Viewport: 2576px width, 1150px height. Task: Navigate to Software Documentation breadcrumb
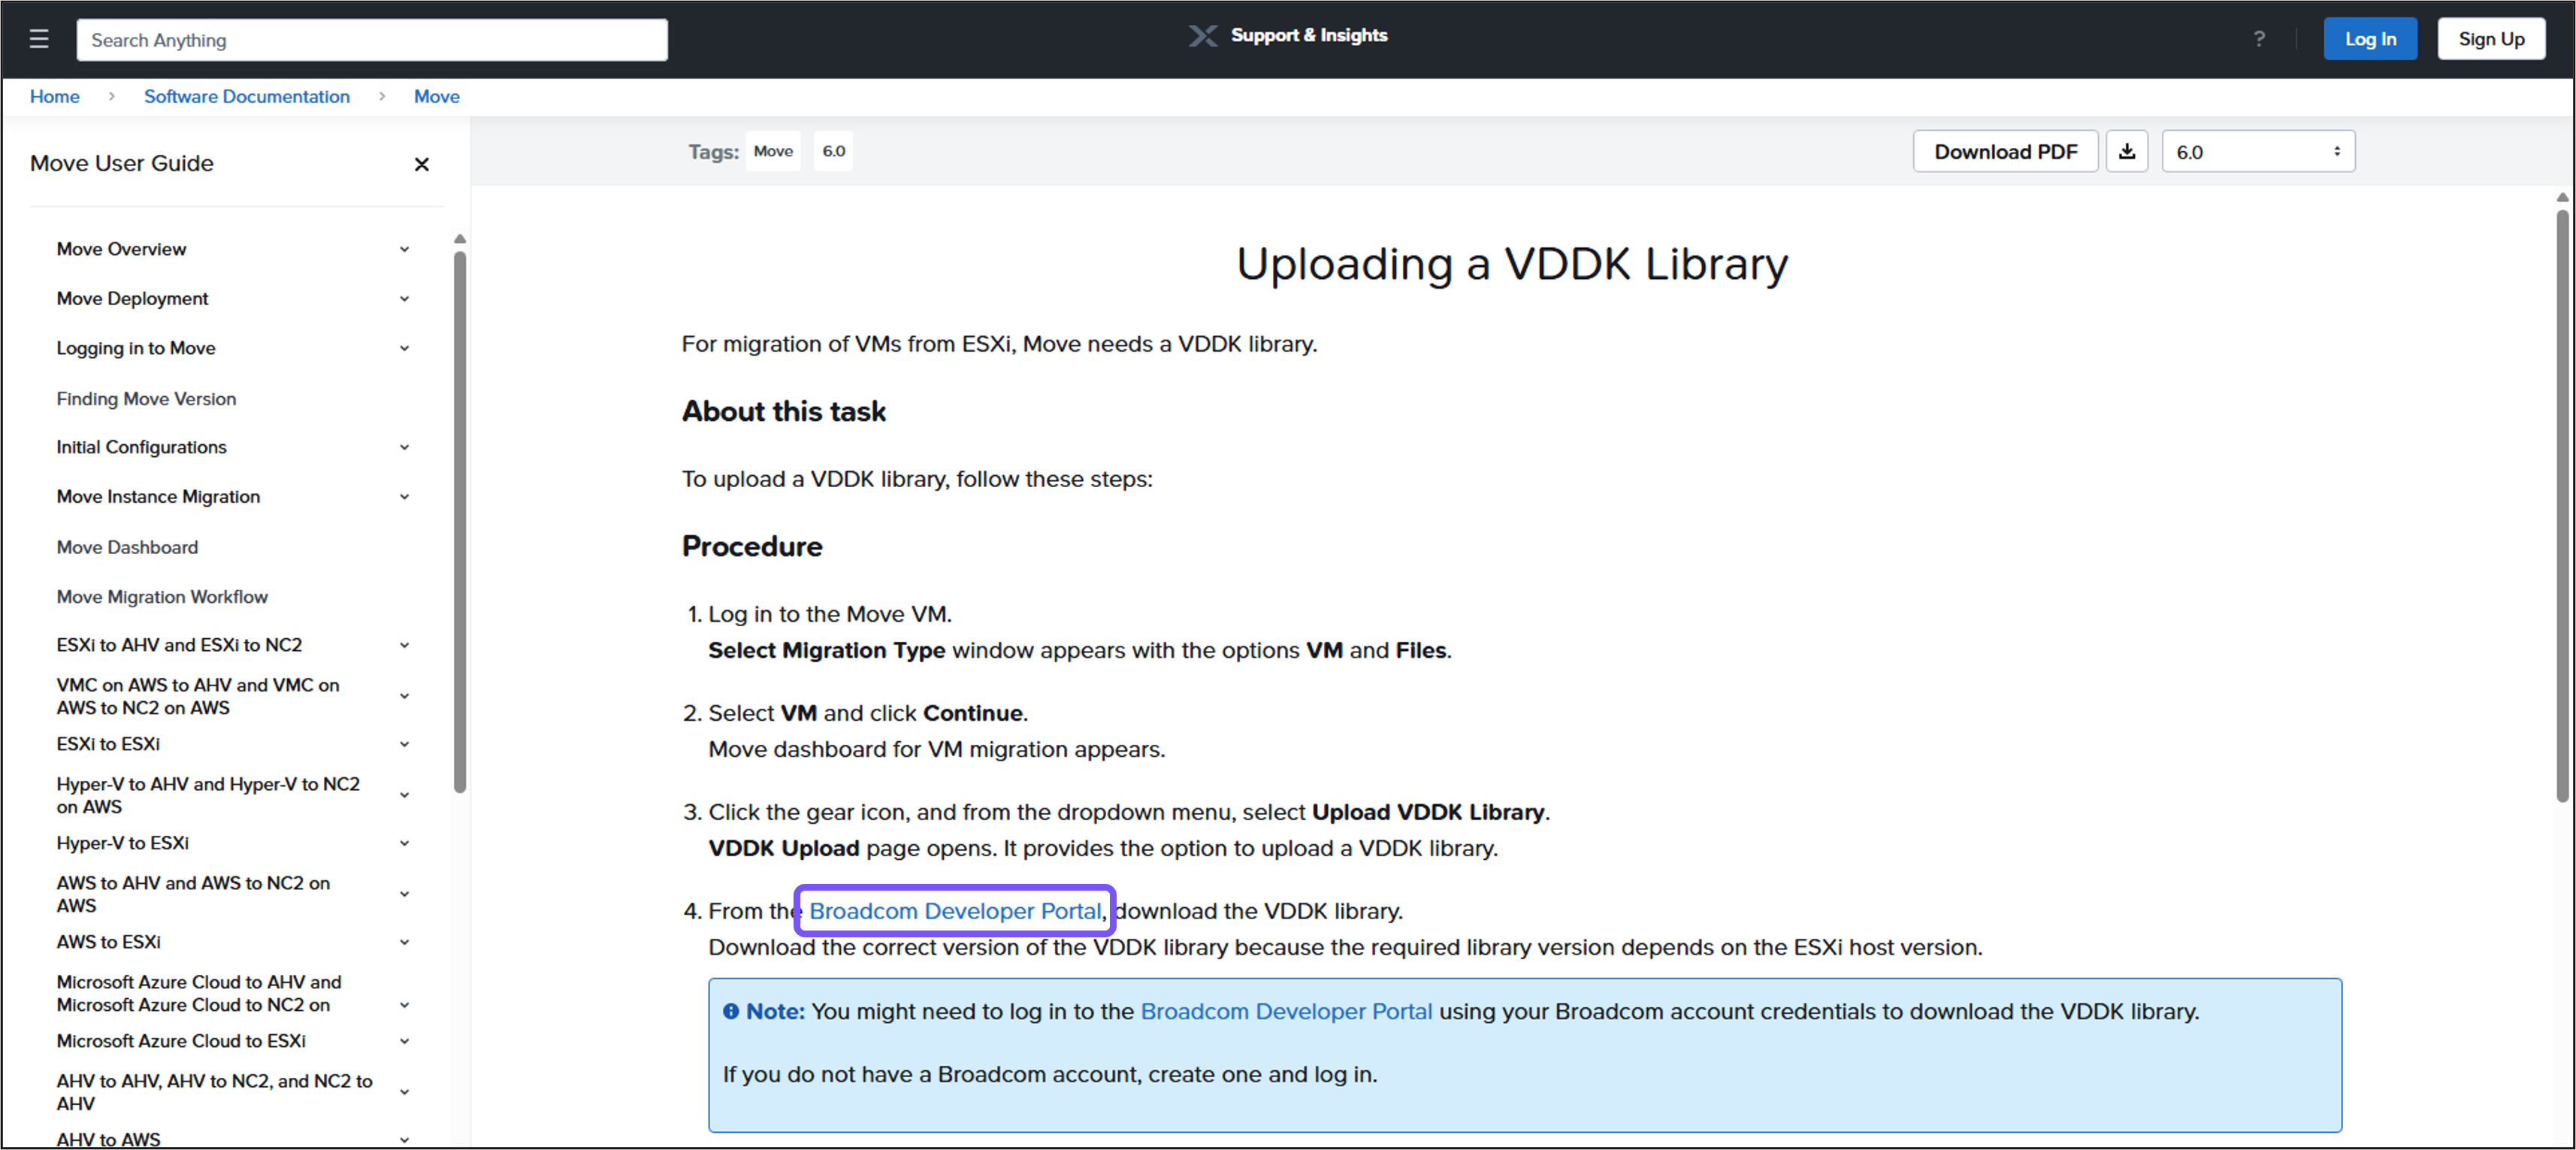(246, 96)
